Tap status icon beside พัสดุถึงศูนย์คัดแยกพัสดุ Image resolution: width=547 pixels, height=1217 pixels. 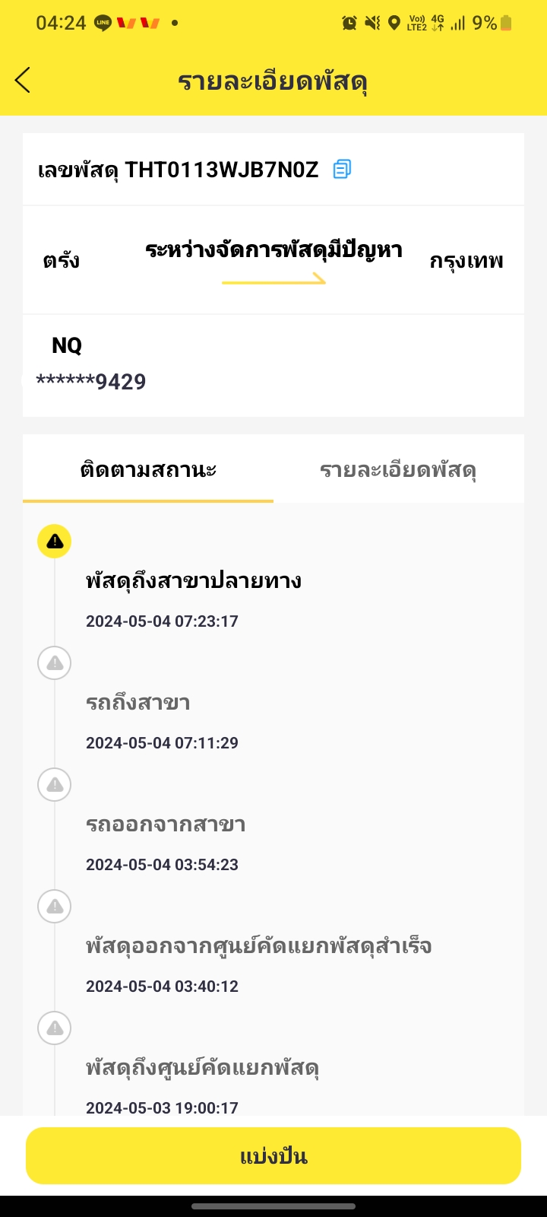pos(55,1028)
